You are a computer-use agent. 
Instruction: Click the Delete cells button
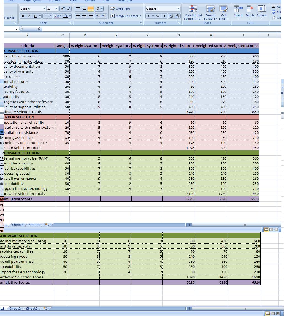(250, 12)
